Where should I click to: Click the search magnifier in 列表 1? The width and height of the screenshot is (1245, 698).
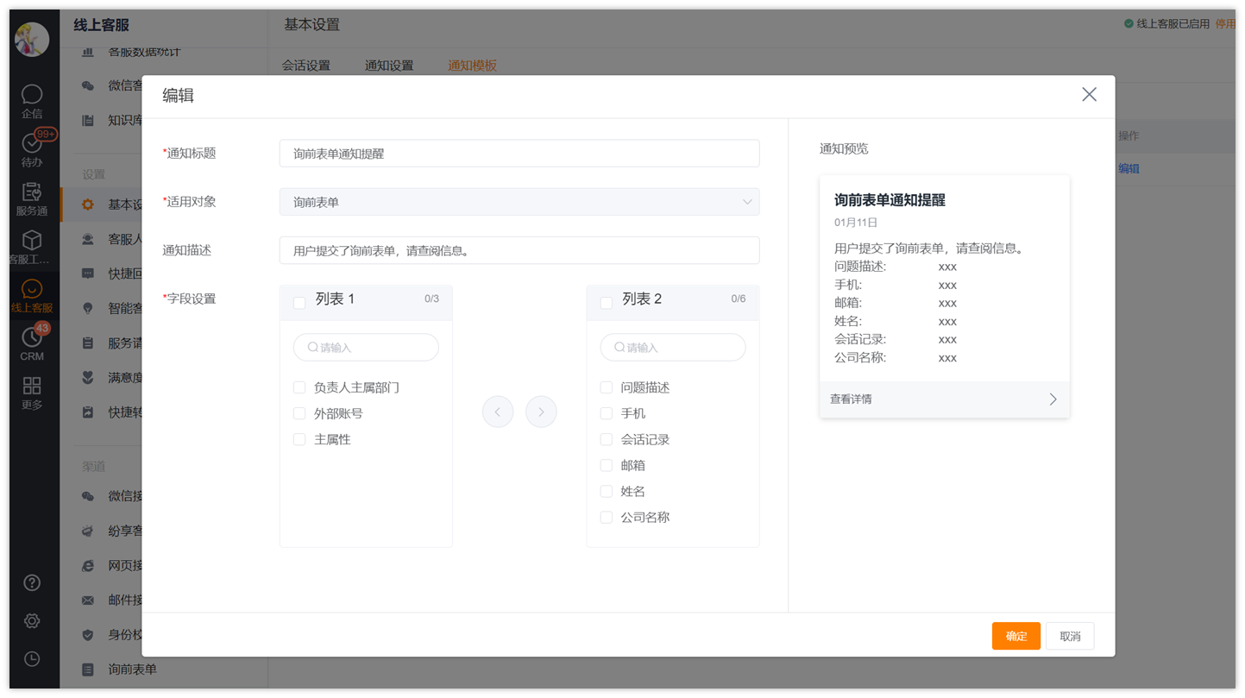pos(313,348)
